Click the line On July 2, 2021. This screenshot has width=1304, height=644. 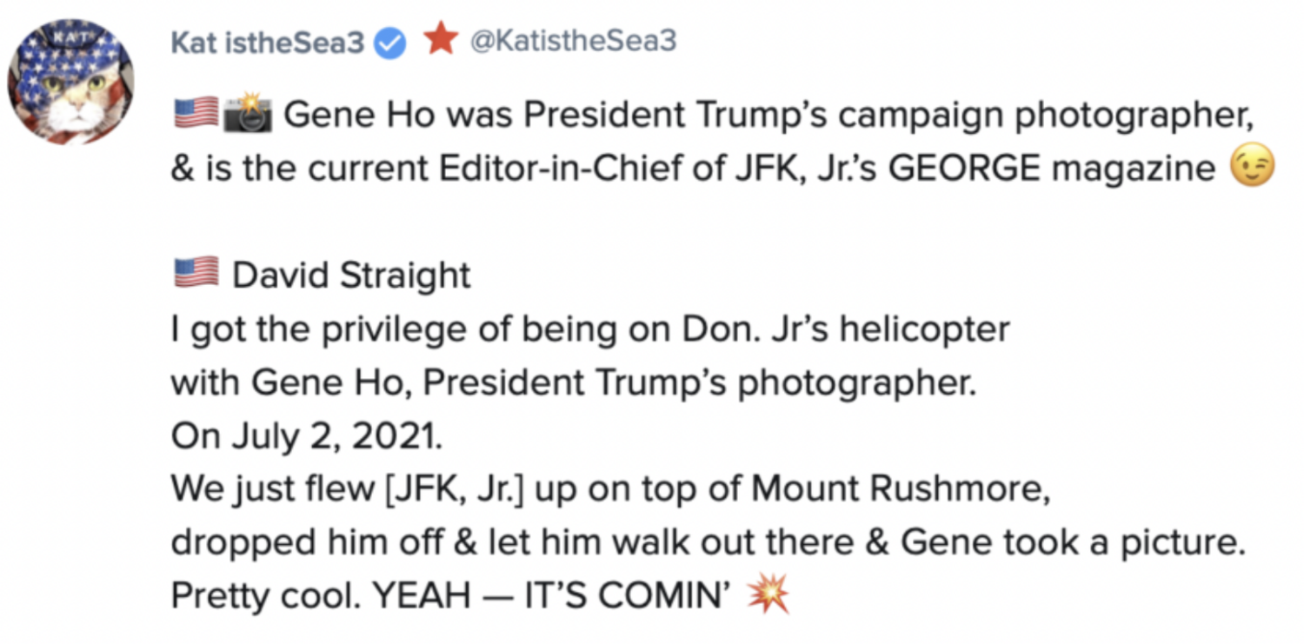[307, 435]
